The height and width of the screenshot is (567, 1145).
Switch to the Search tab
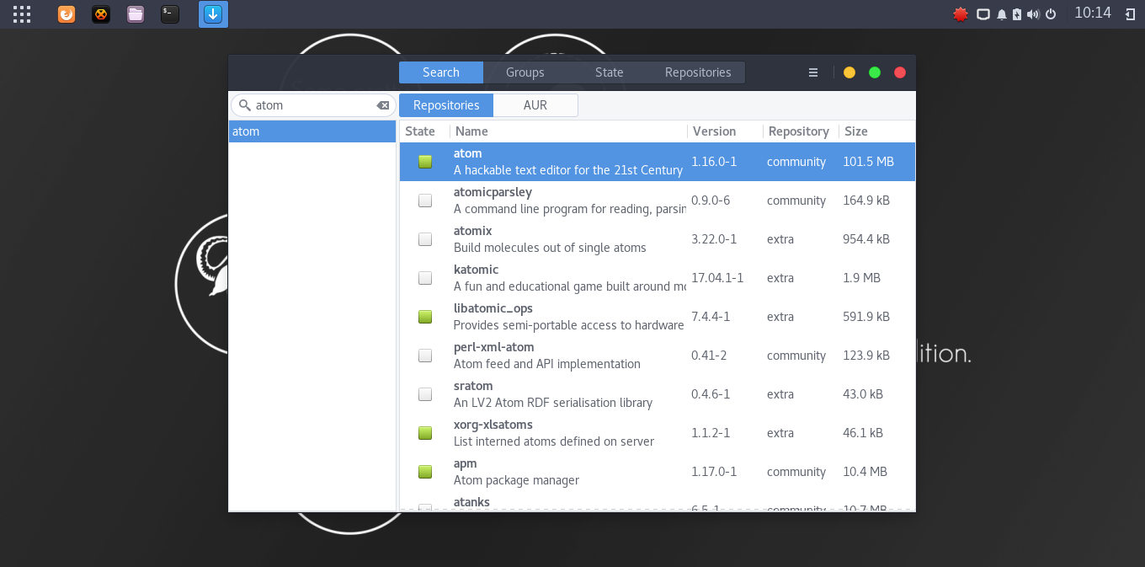tap(441, 72)
